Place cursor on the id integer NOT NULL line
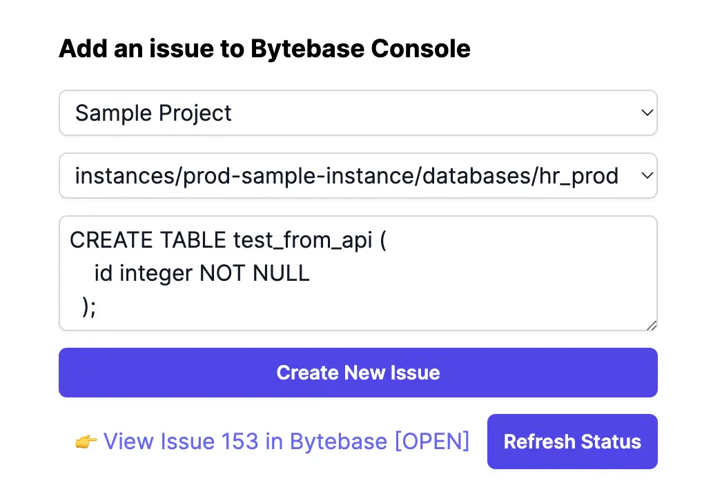The height and width of the screenshot is (494, 722). click(202, 274)
